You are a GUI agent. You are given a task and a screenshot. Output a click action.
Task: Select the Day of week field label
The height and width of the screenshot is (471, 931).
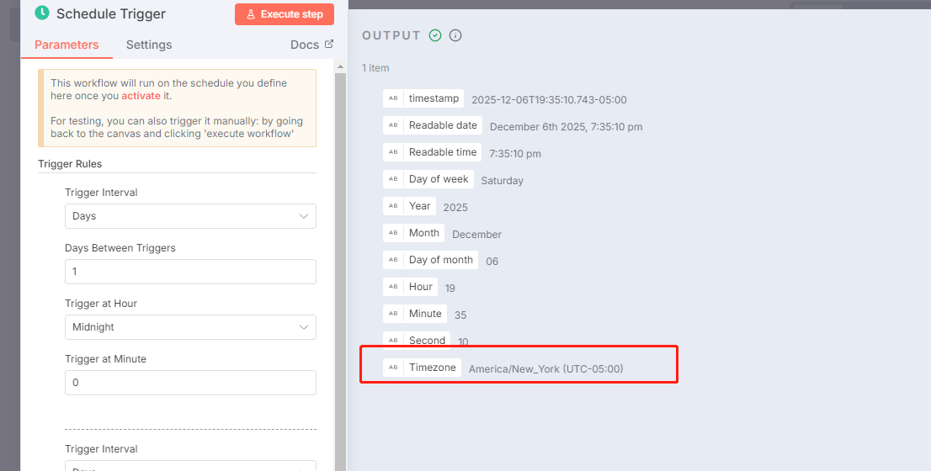[439, 179]
